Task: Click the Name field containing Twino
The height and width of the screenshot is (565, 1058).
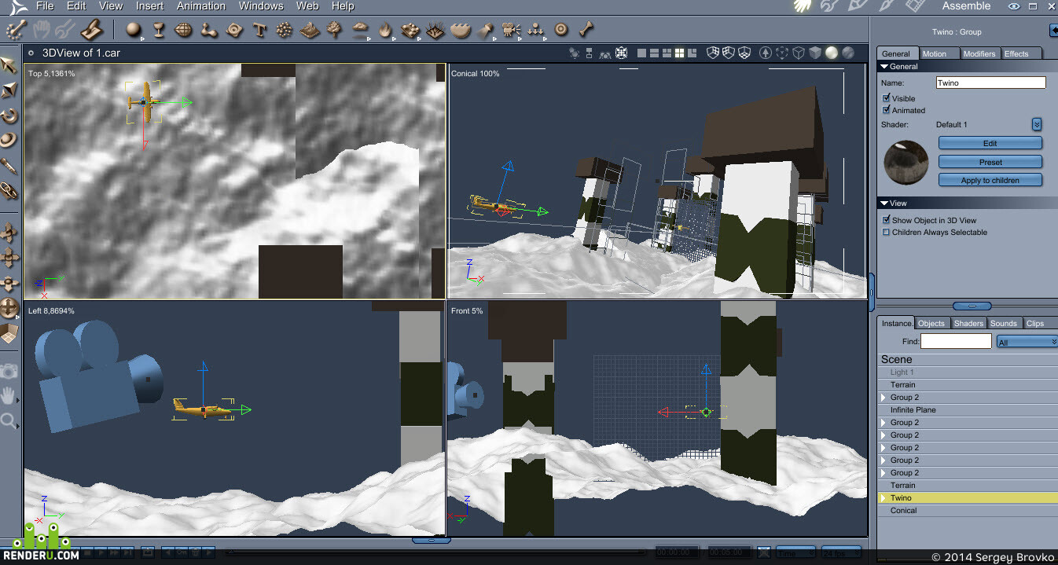Action: point(991,83)
